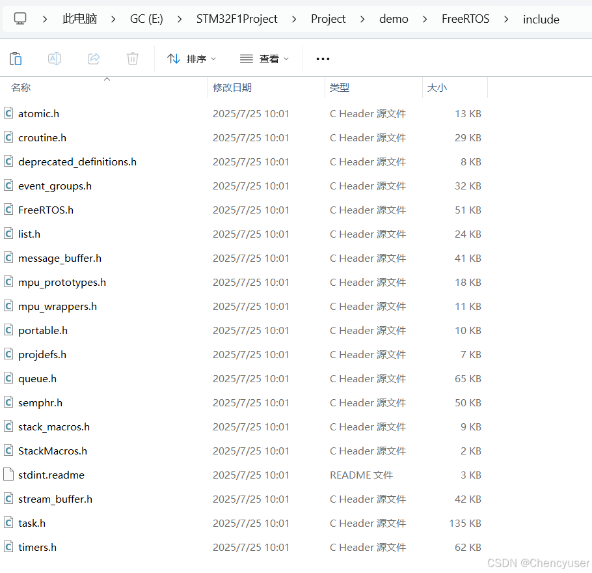Click the delete trash can icon
This screenshot has height=573, width=592.
(x=133, y=59)
